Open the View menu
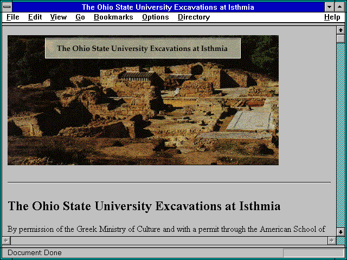Screen dimensions: 347x260 pos(59,17)
